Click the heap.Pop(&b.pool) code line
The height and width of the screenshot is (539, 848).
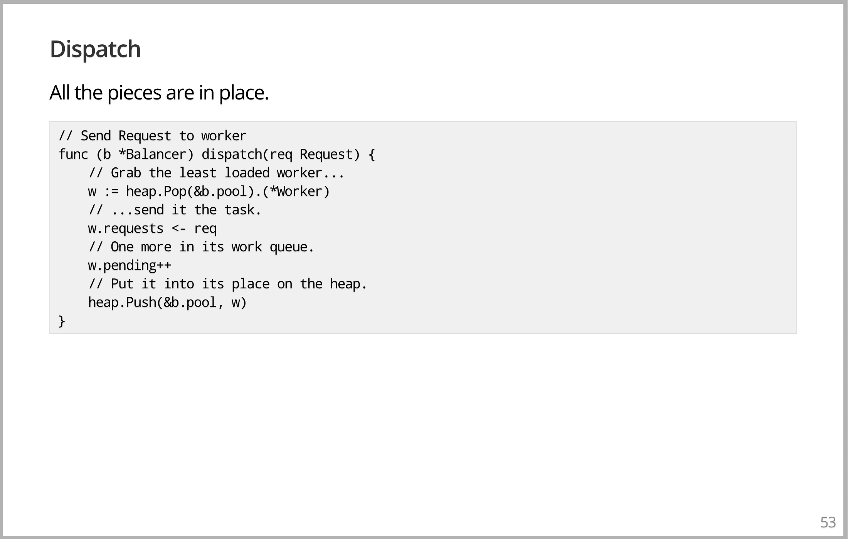(x=209, y=191)
